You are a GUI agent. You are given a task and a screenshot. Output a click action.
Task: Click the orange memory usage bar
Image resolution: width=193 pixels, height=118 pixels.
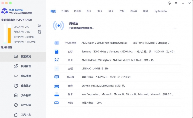[x=9, y=36]
